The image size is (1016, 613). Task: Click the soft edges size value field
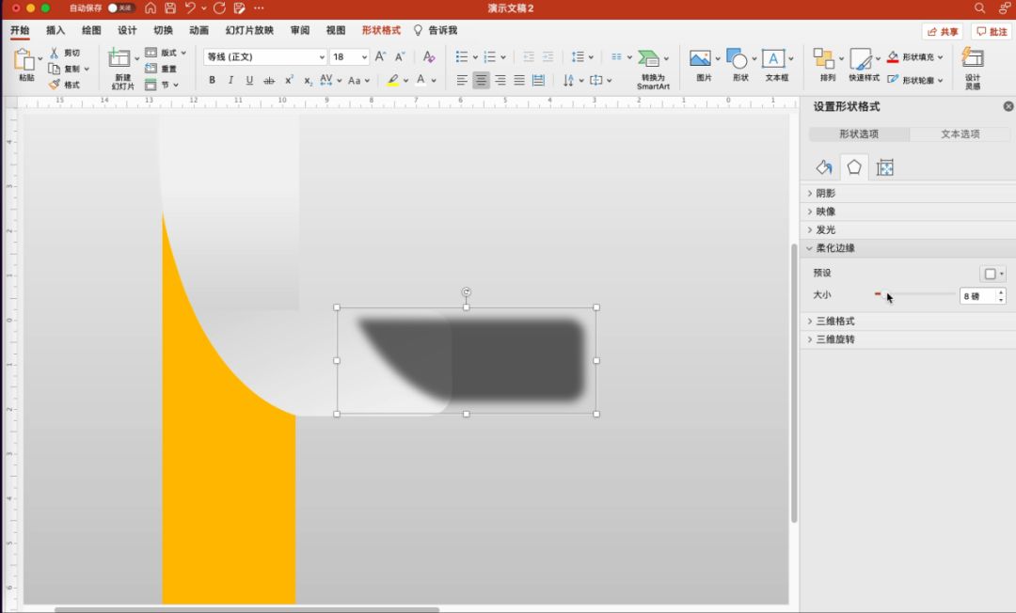[x=977, y=296]
